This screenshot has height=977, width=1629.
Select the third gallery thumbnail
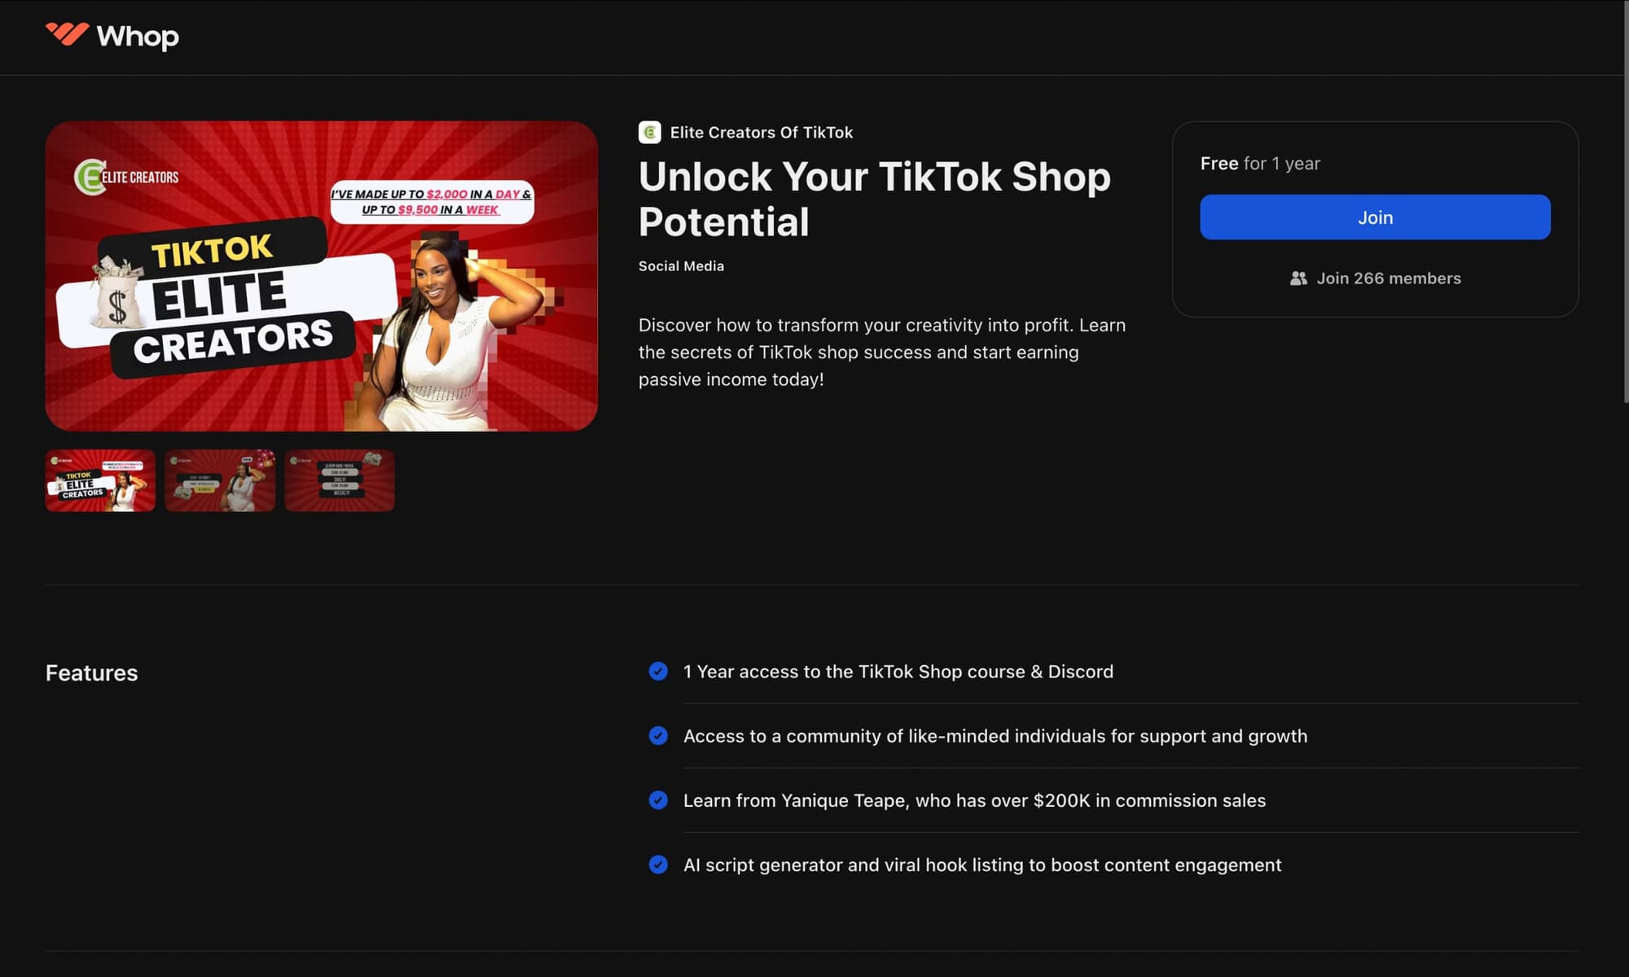point(340,480)
